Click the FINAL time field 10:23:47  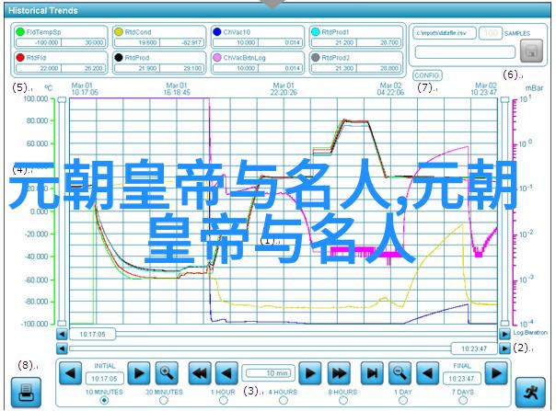click(461, 379)
